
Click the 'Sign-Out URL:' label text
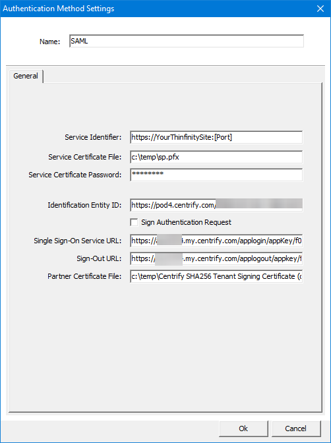tap(99, 258)
